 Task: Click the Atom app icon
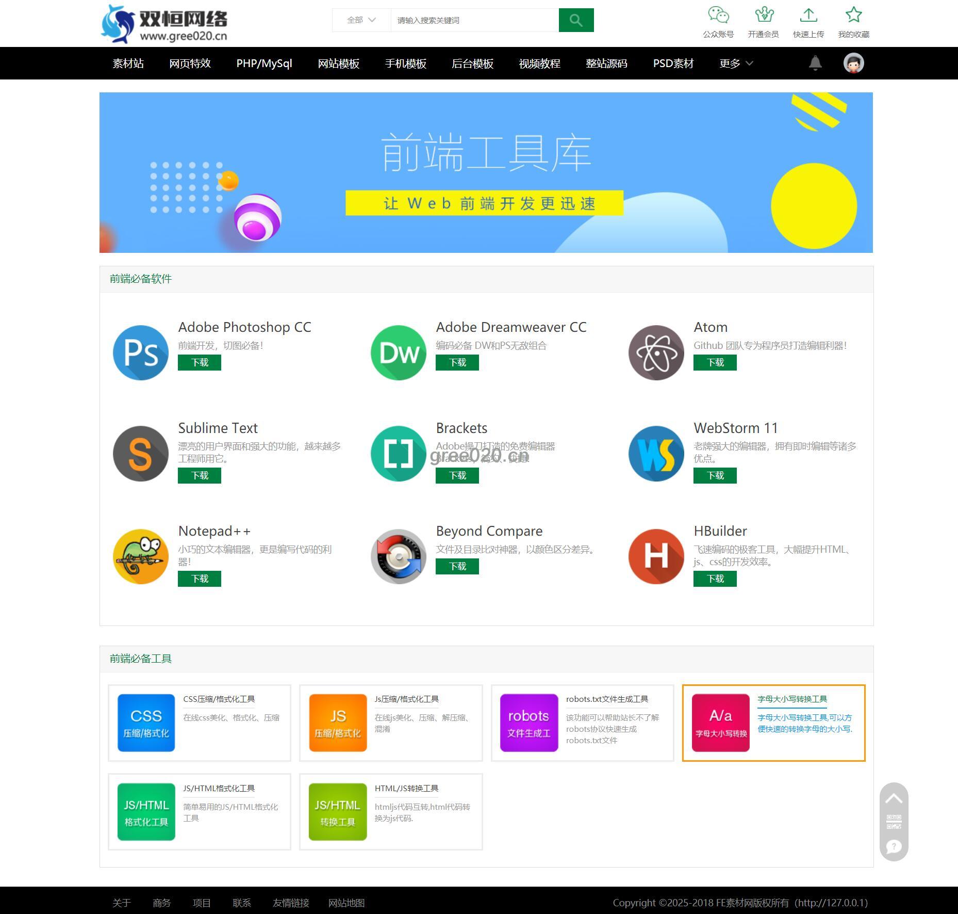[x=656, y=352]
